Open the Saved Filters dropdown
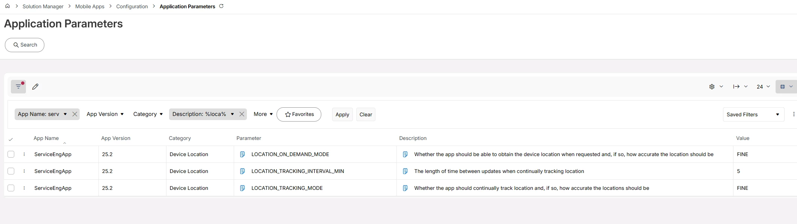This screenshot has height=224, width=797. [753, 114]
